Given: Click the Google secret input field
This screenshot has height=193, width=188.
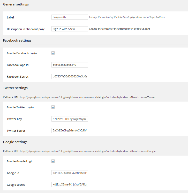Looking at the screenshot, I should point(70,184).
